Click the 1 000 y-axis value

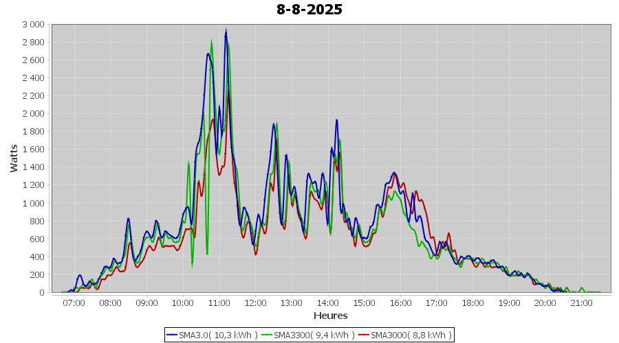tap(34, 203)
